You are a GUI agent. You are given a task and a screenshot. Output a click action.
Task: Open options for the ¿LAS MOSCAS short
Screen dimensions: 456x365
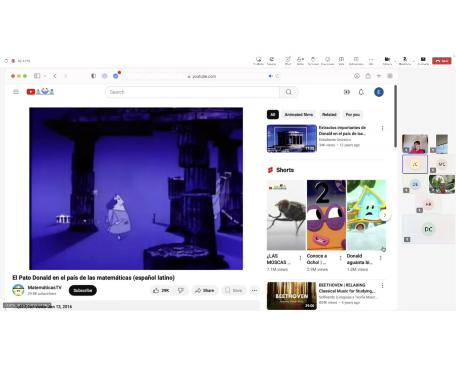[300, 258]
